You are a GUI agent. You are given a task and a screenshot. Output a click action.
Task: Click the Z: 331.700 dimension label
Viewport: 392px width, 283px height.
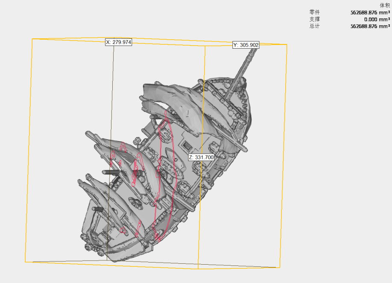point(201,158)
